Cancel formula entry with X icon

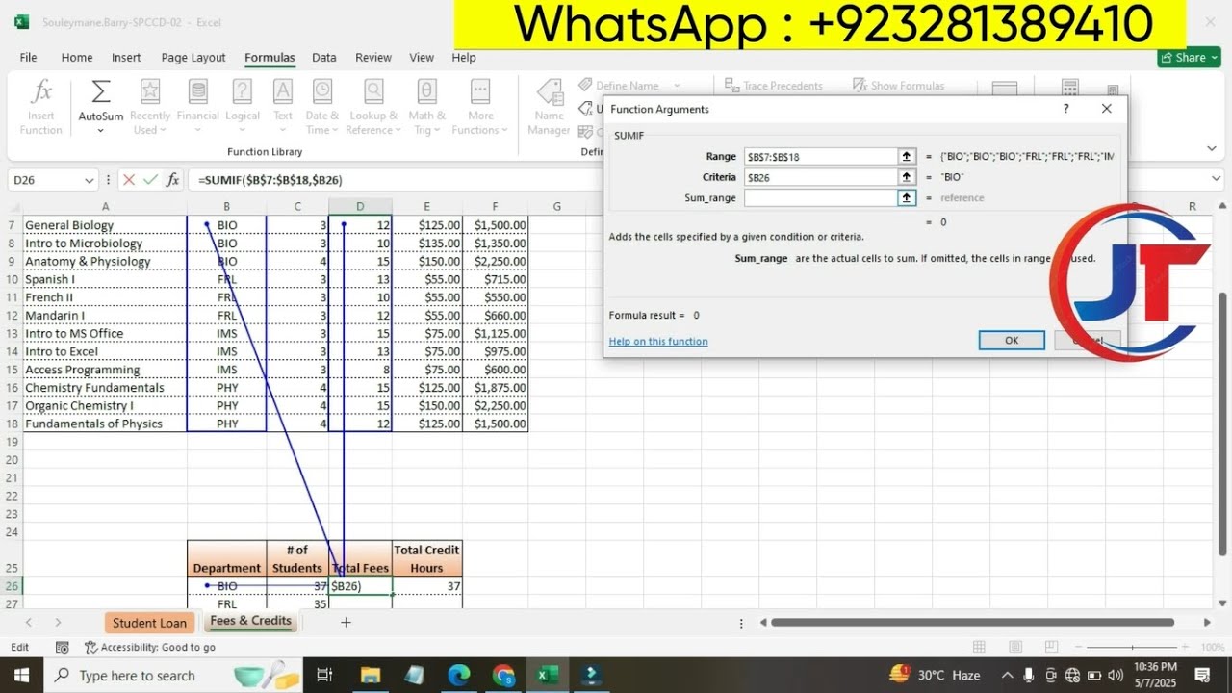(x=128, y=180)
